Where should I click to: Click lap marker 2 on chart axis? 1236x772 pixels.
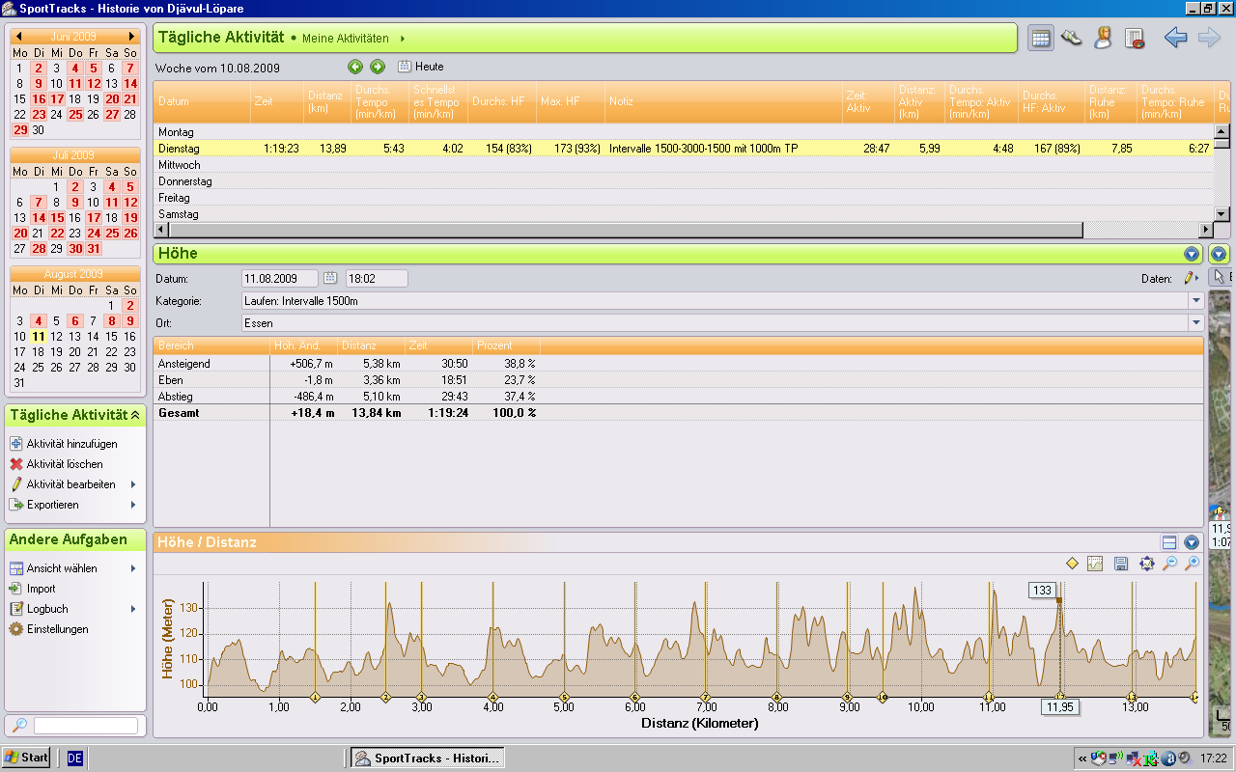386,697
